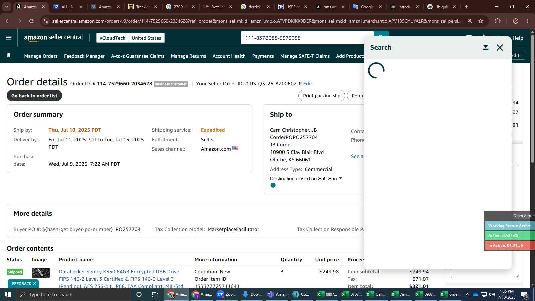Switch to the USPS.com browser tab
The image size is (535, 301).
click(x=293, y=7)
